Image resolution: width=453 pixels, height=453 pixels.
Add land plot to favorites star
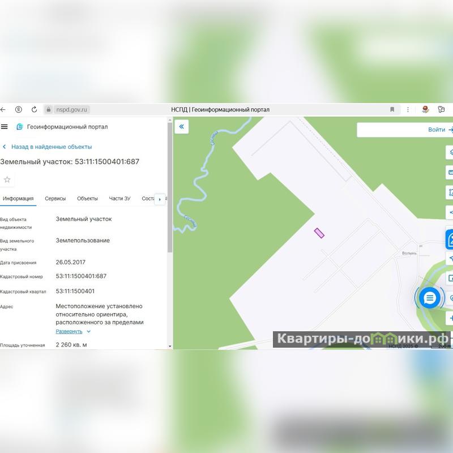[x=7, y=180]
